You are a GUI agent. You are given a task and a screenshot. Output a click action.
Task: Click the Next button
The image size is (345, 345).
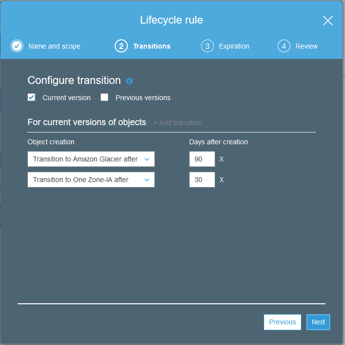[318, 322]
